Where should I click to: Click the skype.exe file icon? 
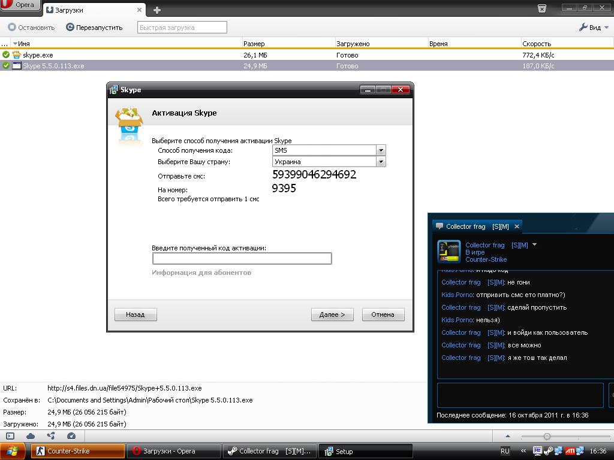click(x=16, y=55)
